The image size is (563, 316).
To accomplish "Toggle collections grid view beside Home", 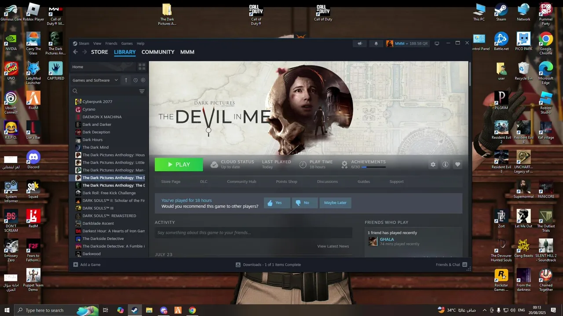I will 142,67.
